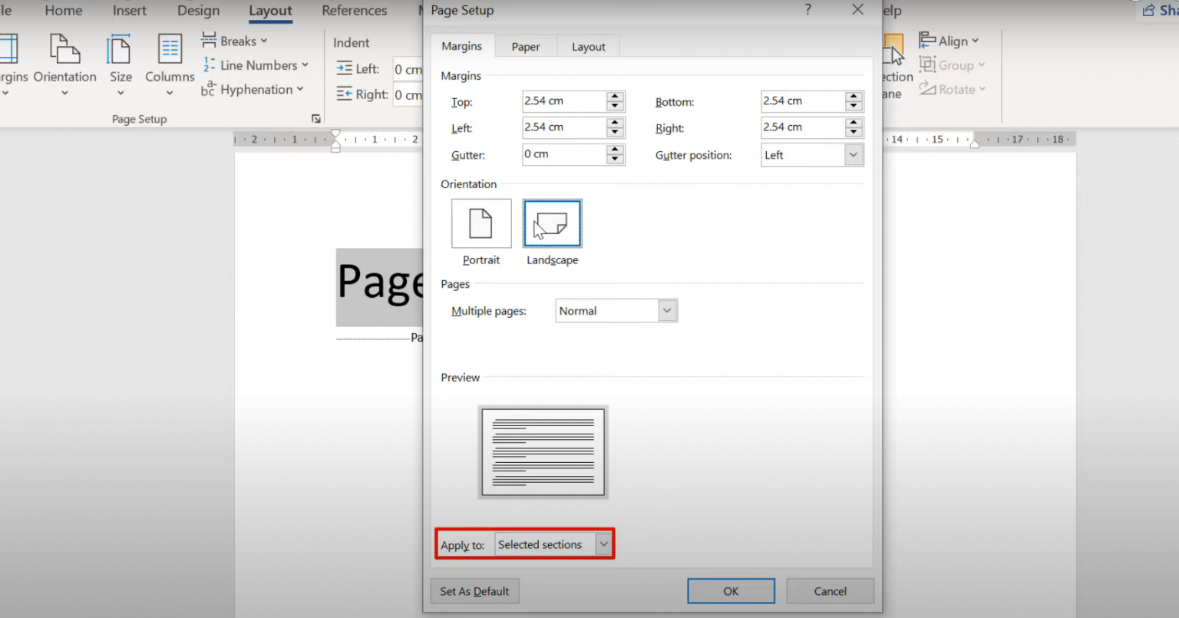
Task: Click the Size page icon
Action: click(120, 51)
